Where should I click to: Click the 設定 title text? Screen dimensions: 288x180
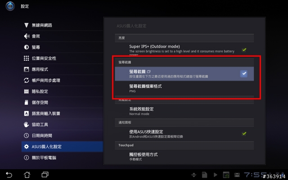point(25,6)
